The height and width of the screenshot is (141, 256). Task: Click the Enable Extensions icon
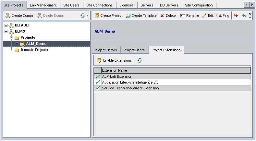[99, 60]
